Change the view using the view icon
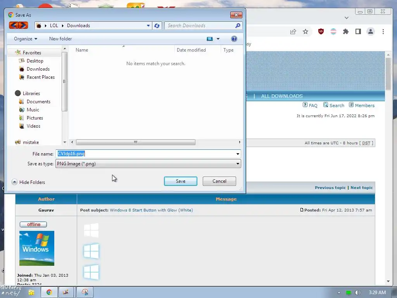Viewport: 397px width, 298px height. 210,39
